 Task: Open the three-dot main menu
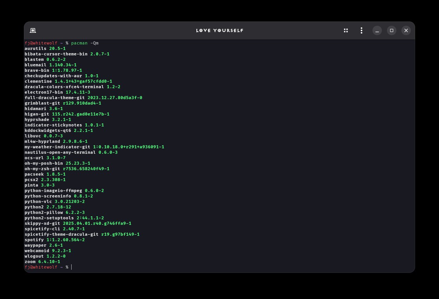pos(362,30)
